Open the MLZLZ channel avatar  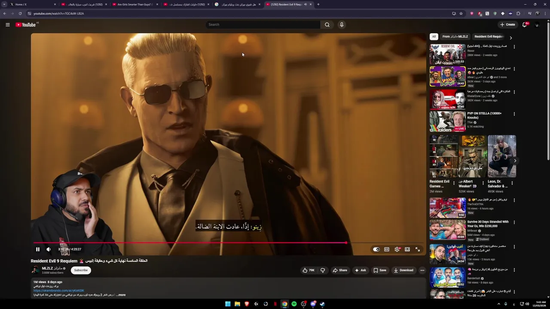(x=35, y=270)
